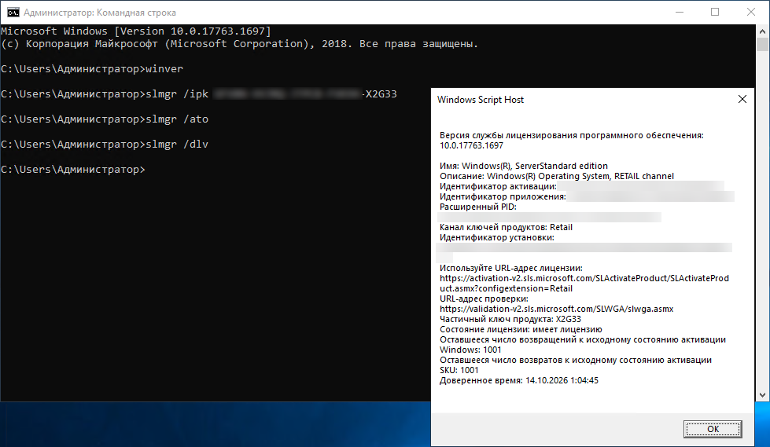Viewport: 770px width, 447px height.
Task: Click the ServerStandard edition name line
Action: 524,167
